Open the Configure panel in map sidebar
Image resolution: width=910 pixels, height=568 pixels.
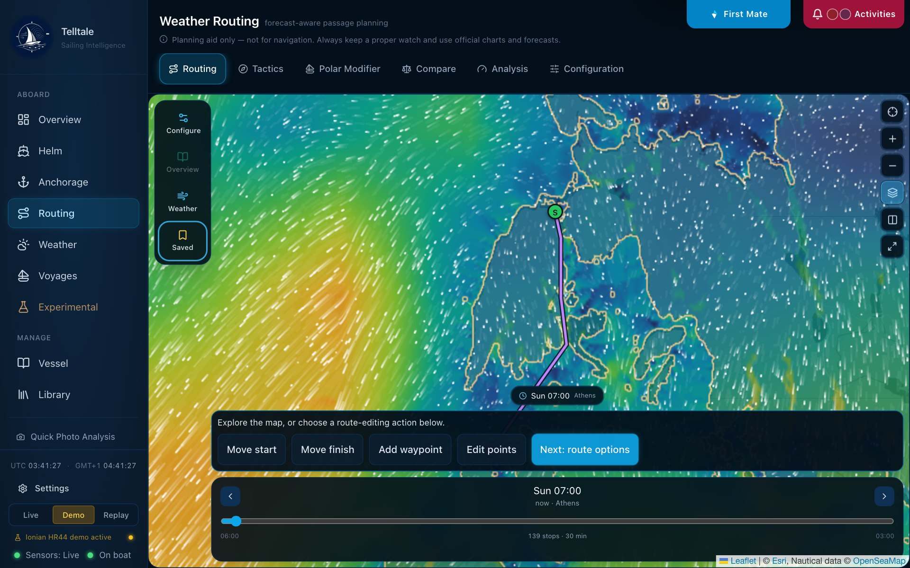[183, 124]
